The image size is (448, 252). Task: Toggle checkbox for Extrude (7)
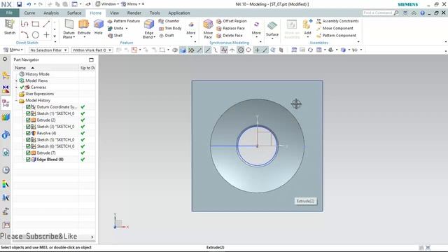tap(28, 153)
